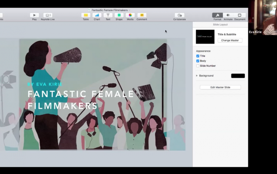The height and width of the screenshot is (174, 277).
Task: Uncheck the Title checkbox
Action: coord(198,56)
